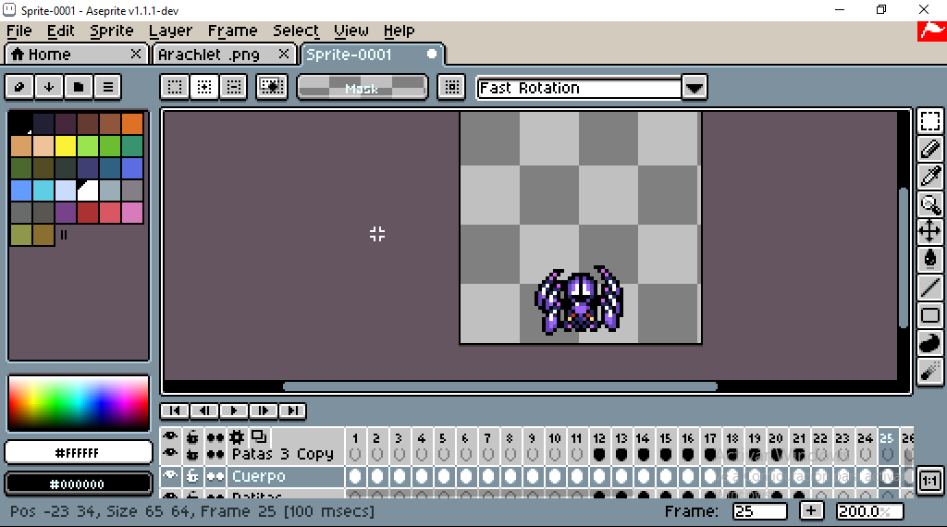The width and height of the screenshot is (947, 527).
Task: Open the palette presets folder icon
Action: pyautogui.click(x=79, y=87)
